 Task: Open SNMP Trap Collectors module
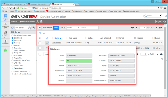pyautogui.click(x=22, y=71)
